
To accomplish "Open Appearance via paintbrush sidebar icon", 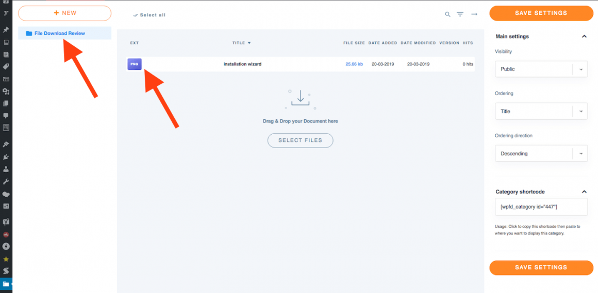I will click(6, 144).
